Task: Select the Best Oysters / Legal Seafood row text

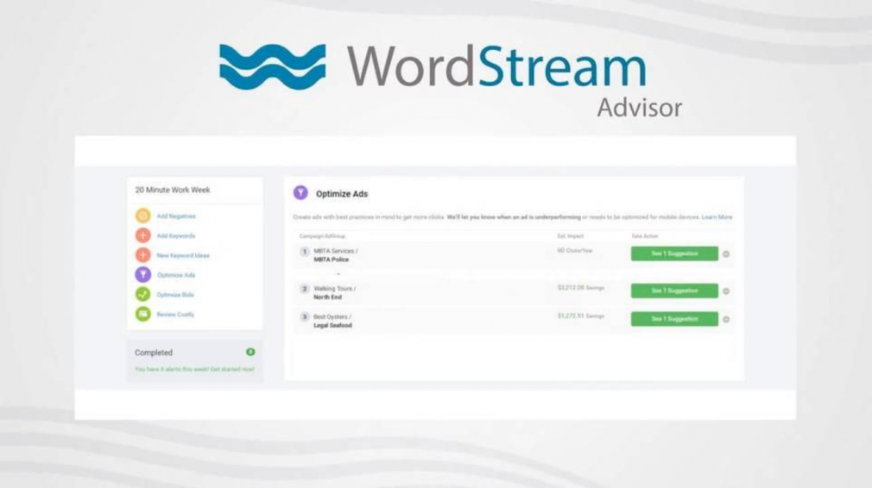Action: [x=332, y=321]
